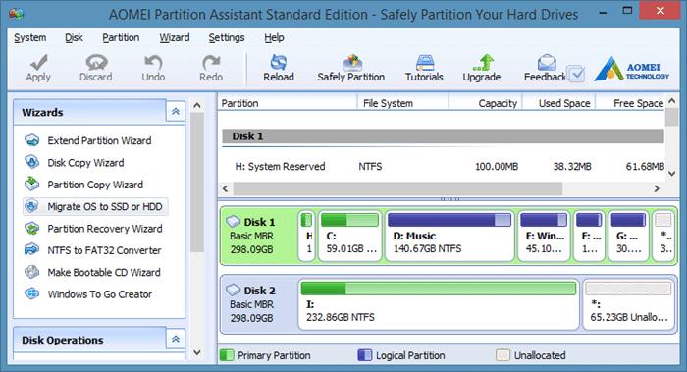Click the Make Bootable CD Wizard icon
Viewport: 687px width, 372px height.
[x=32, y=272]
